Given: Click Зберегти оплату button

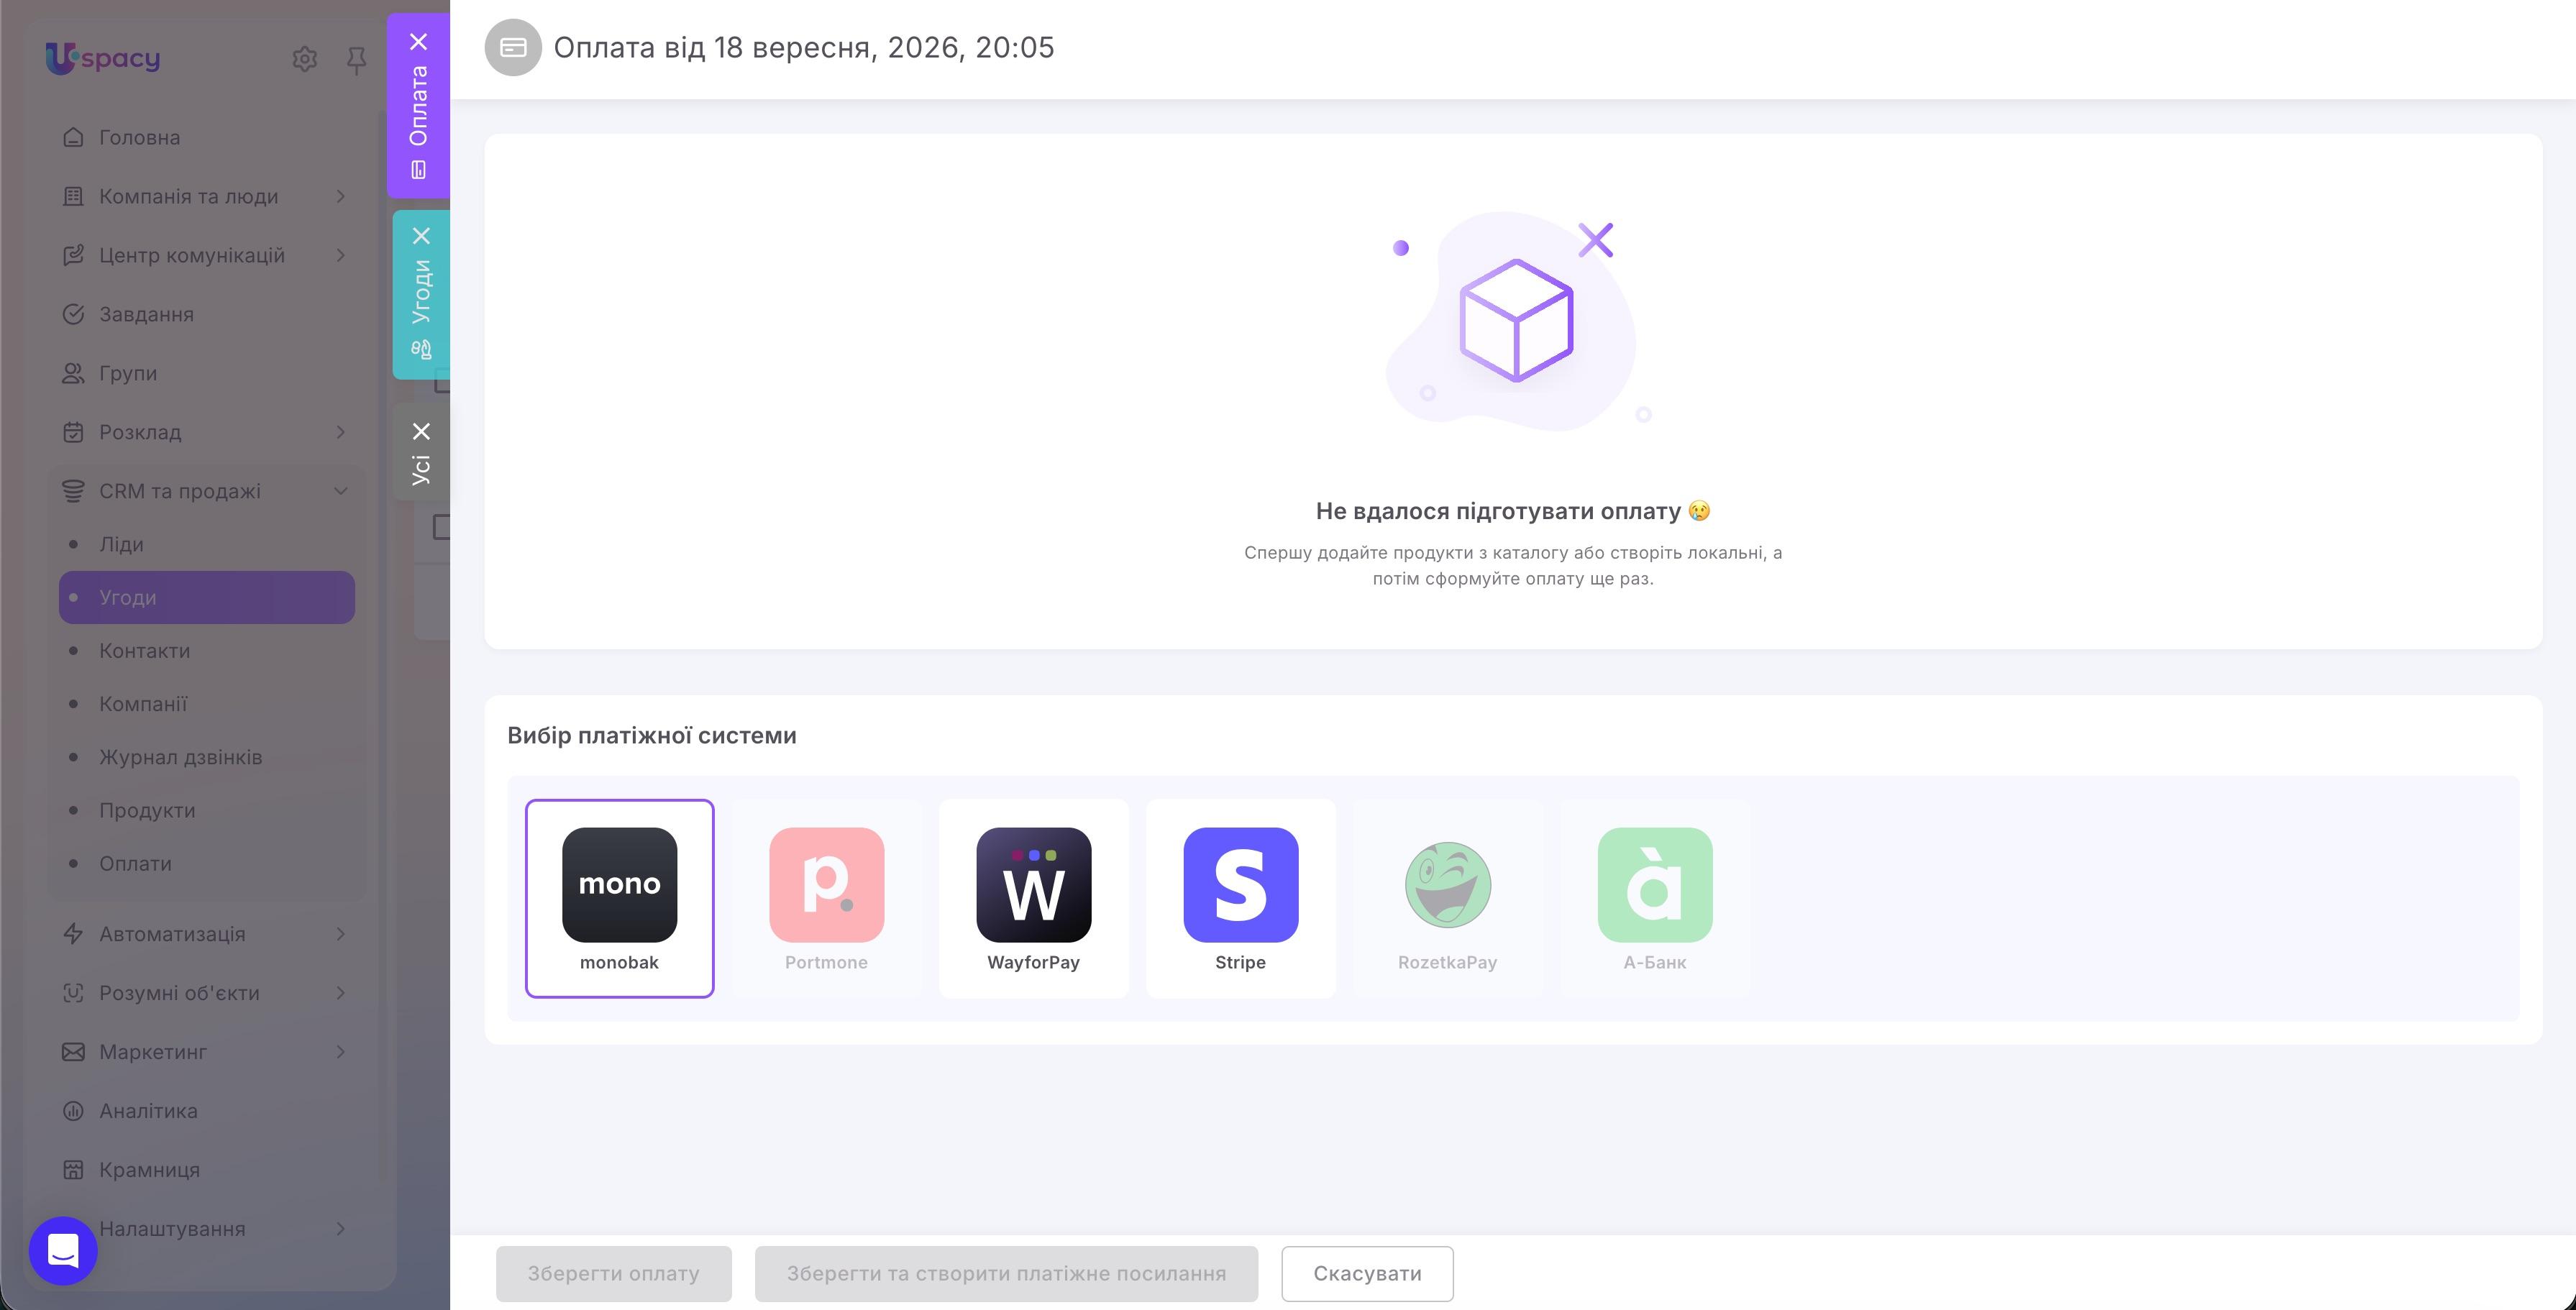Looking at the screenshot, I should [x=613, y=1273].
